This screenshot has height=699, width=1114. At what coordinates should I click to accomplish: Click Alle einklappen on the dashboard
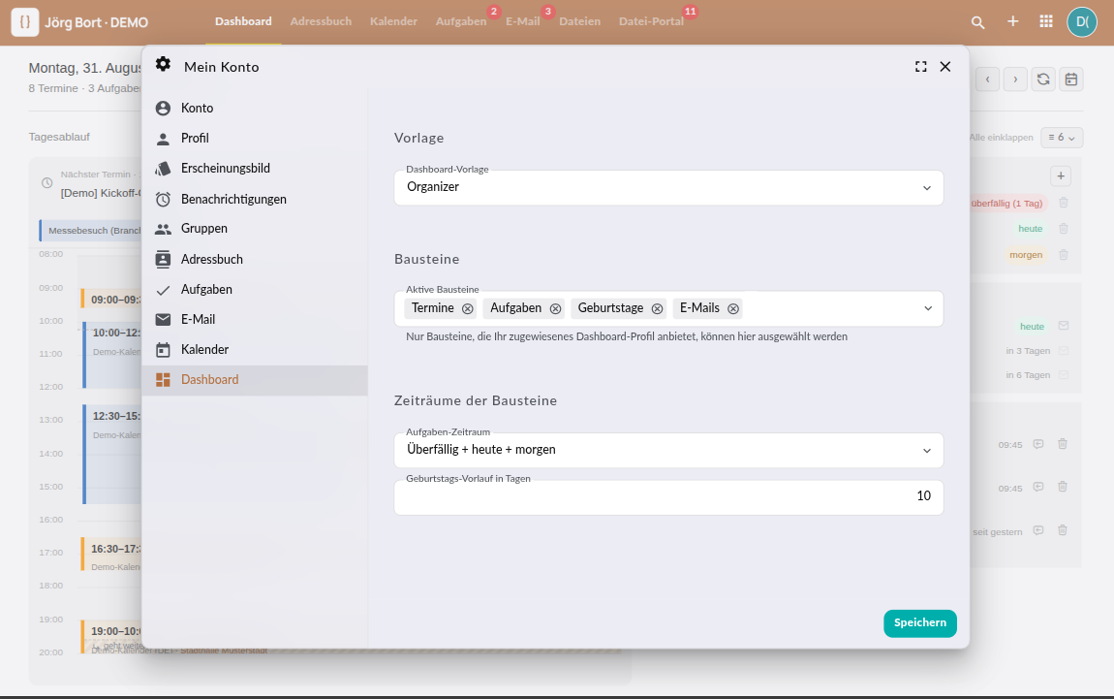point(1001,138)
